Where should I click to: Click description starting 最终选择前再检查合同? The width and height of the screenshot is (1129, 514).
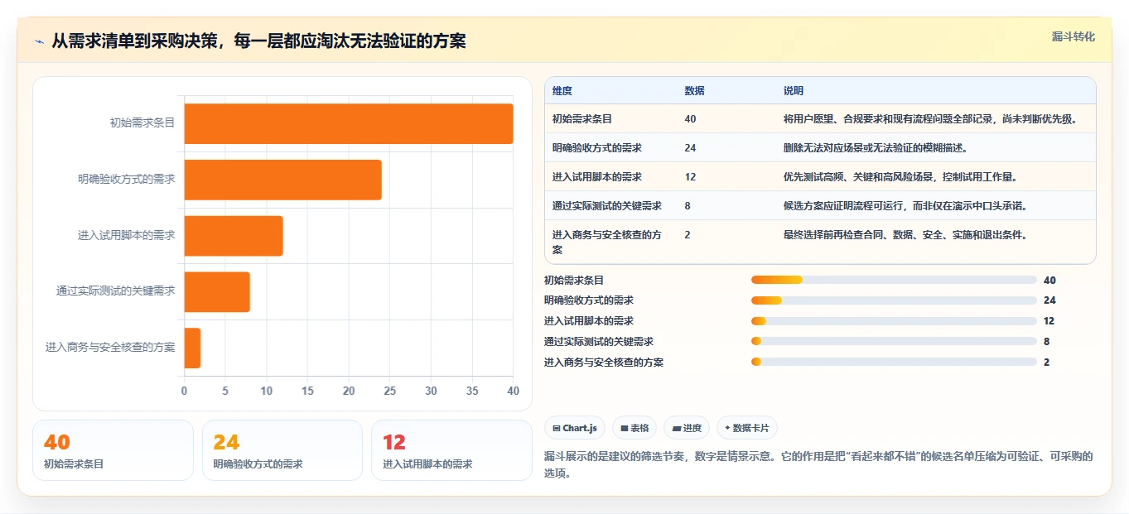point(906,235)
